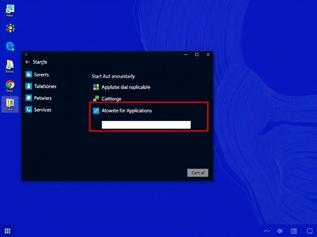
Task: Open the colorful round desktop icon
Action: [10, 28]
